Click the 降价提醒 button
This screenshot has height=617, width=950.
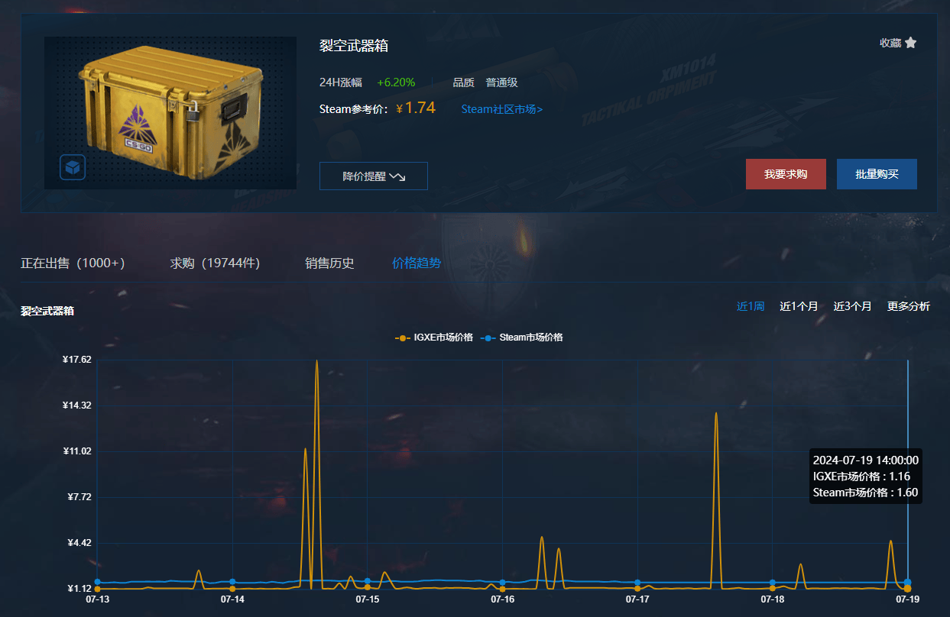point(373,176)
